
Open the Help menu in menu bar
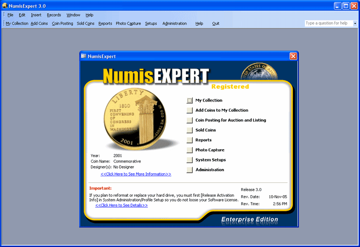[89, 15]
